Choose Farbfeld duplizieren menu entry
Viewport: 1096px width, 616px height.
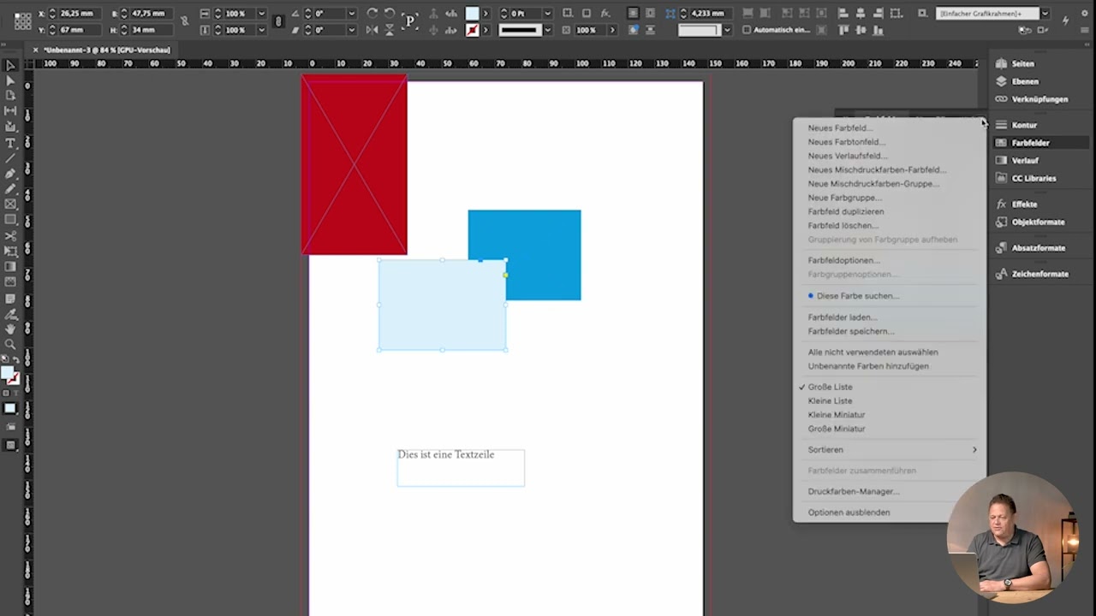point(846,211)
